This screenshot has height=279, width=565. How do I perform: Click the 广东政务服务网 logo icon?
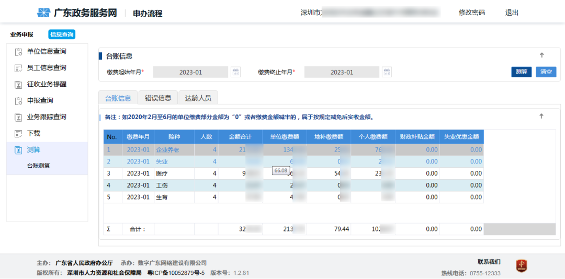(x=44, y=13)
